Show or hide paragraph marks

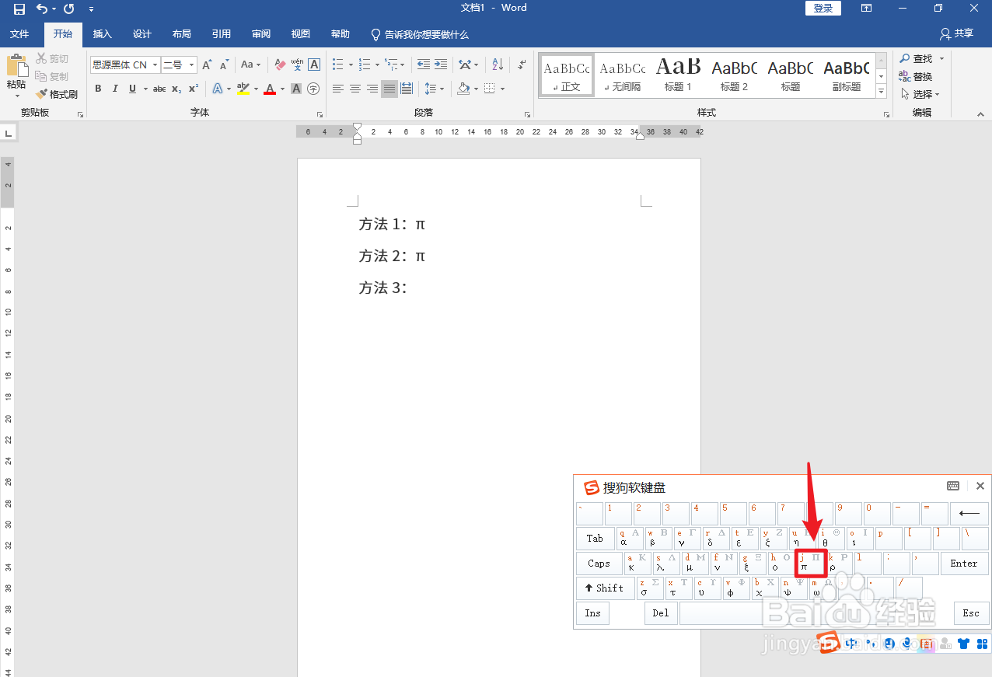click(522, 65)
